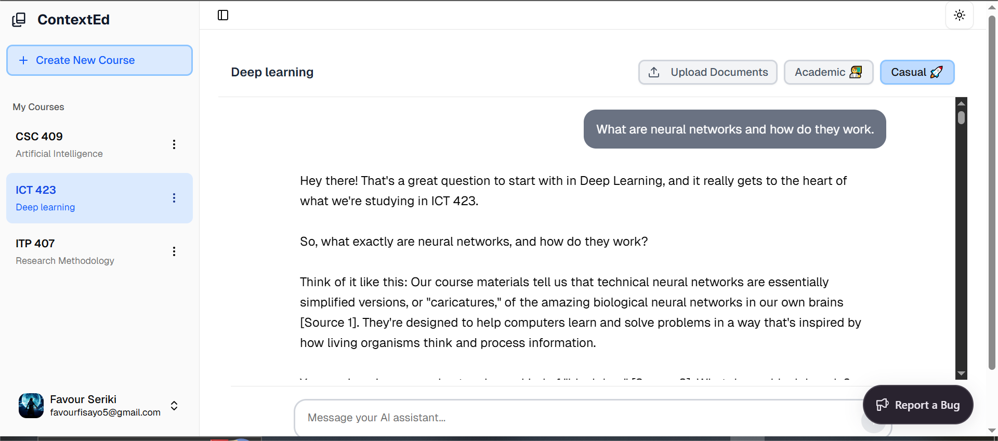Enable Casual response mode
The width and height of the screenshot is (998, 441).
(x=917, y=72)
